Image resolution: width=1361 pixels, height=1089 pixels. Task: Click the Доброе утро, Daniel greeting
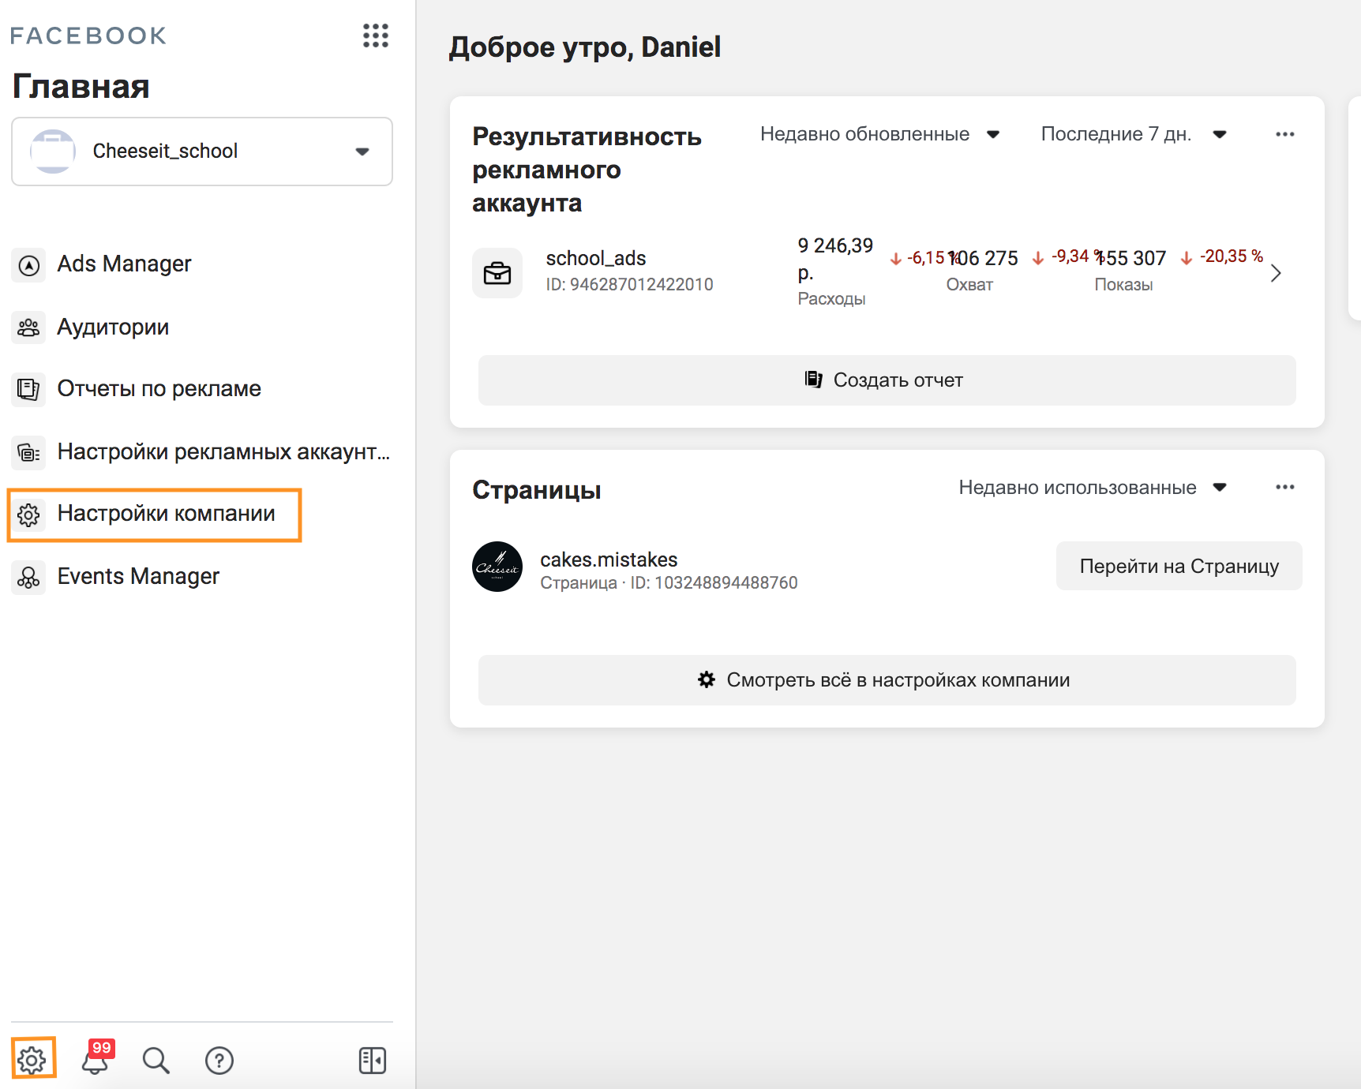pyautogui.click(x=585, y=47)
